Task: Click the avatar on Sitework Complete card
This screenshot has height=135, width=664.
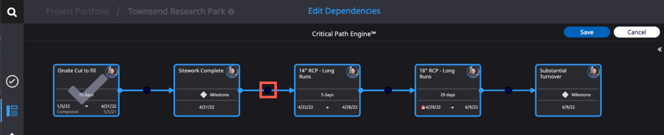Action: 232,72
